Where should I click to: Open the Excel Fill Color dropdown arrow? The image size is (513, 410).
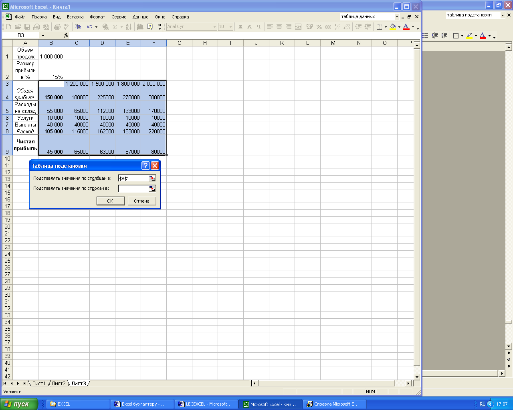399,27
